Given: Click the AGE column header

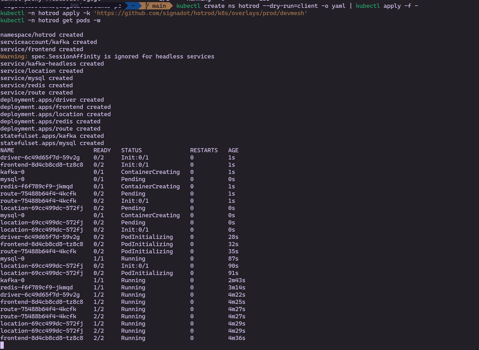Looking at the screenshot, I should (233, 150).
